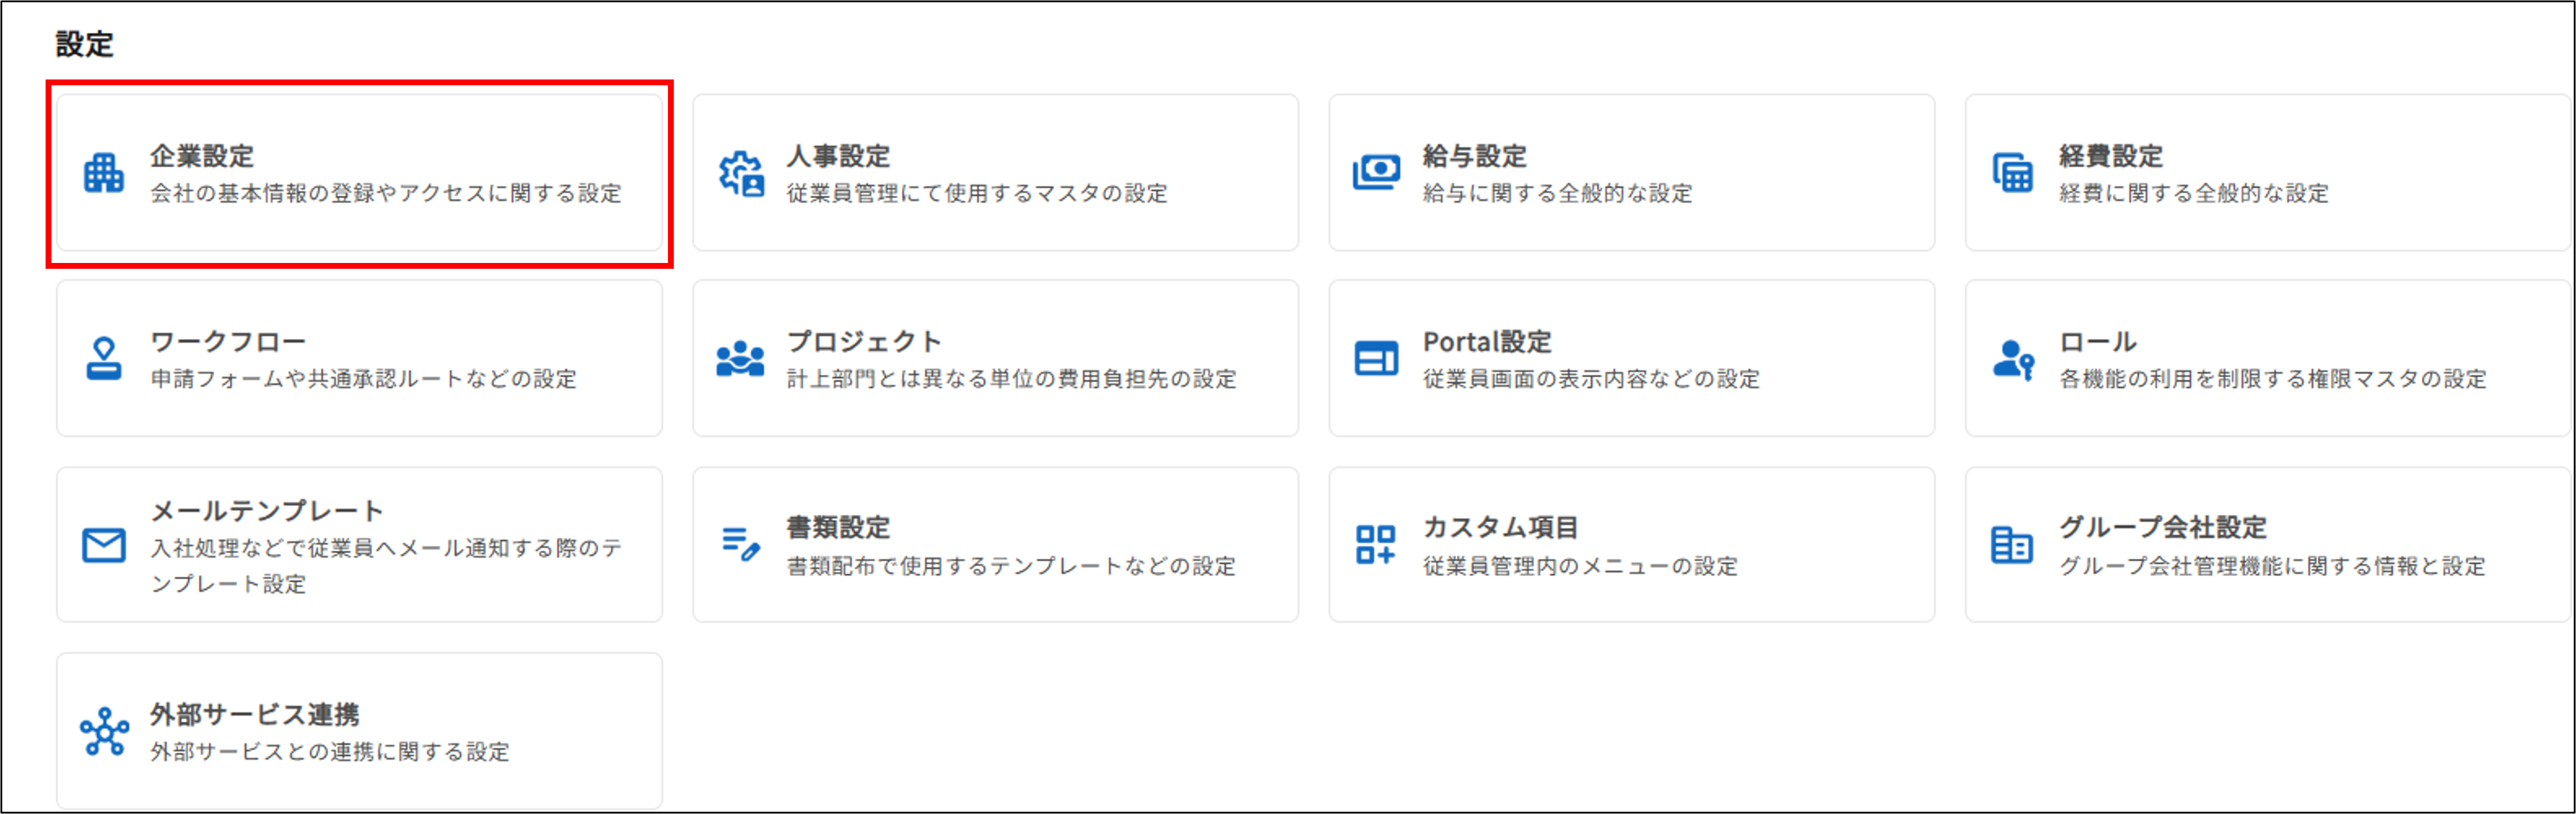Open the 企業設定 card
This screenshot has height=814, width=2576.
[360, 175]
